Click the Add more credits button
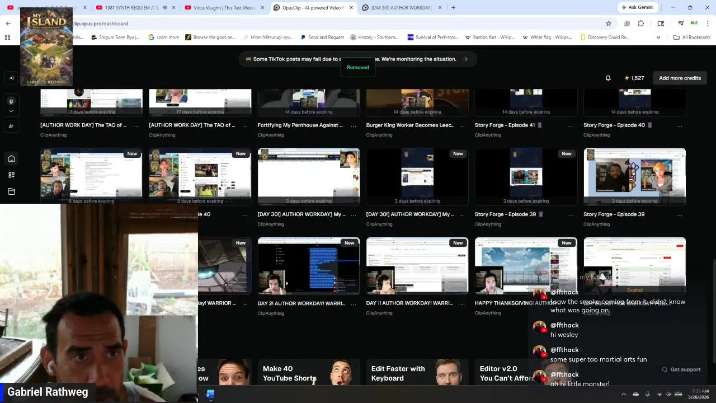 tap(680, 78)
